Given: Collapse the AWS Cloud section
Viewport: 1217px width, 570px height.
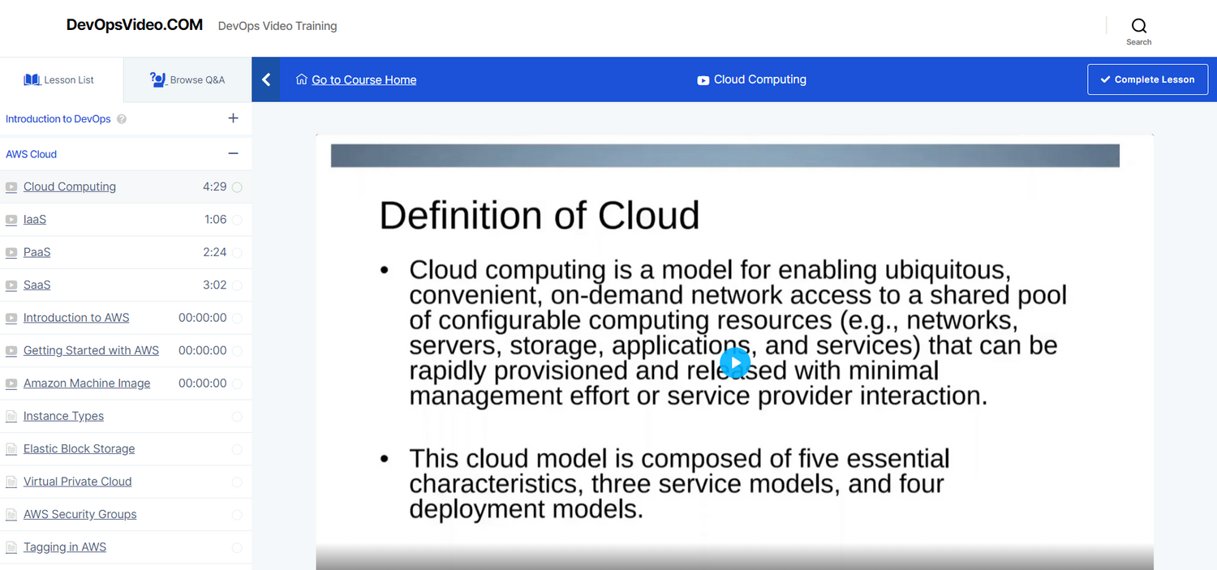Looking at the screenshot, I should pos(233,154).
